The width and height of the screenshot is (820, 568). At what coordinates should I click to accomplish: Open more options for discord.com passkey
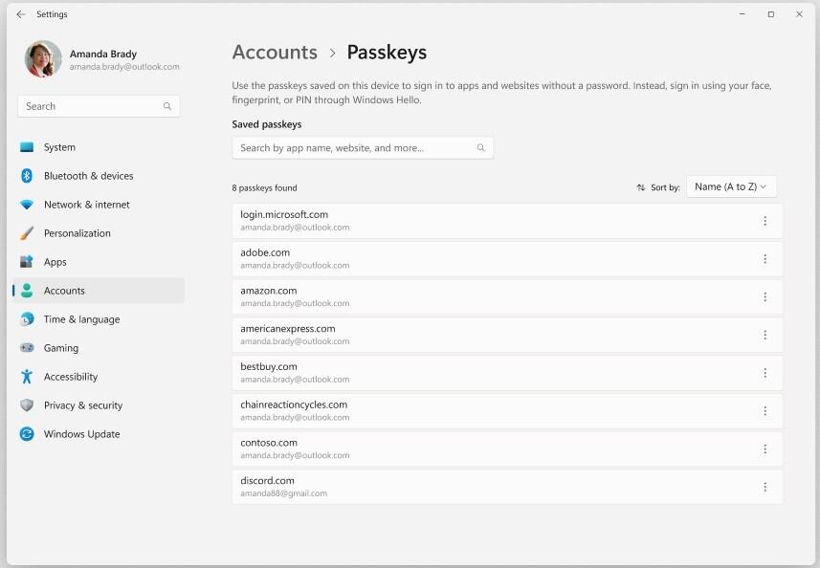click(765, 487)
